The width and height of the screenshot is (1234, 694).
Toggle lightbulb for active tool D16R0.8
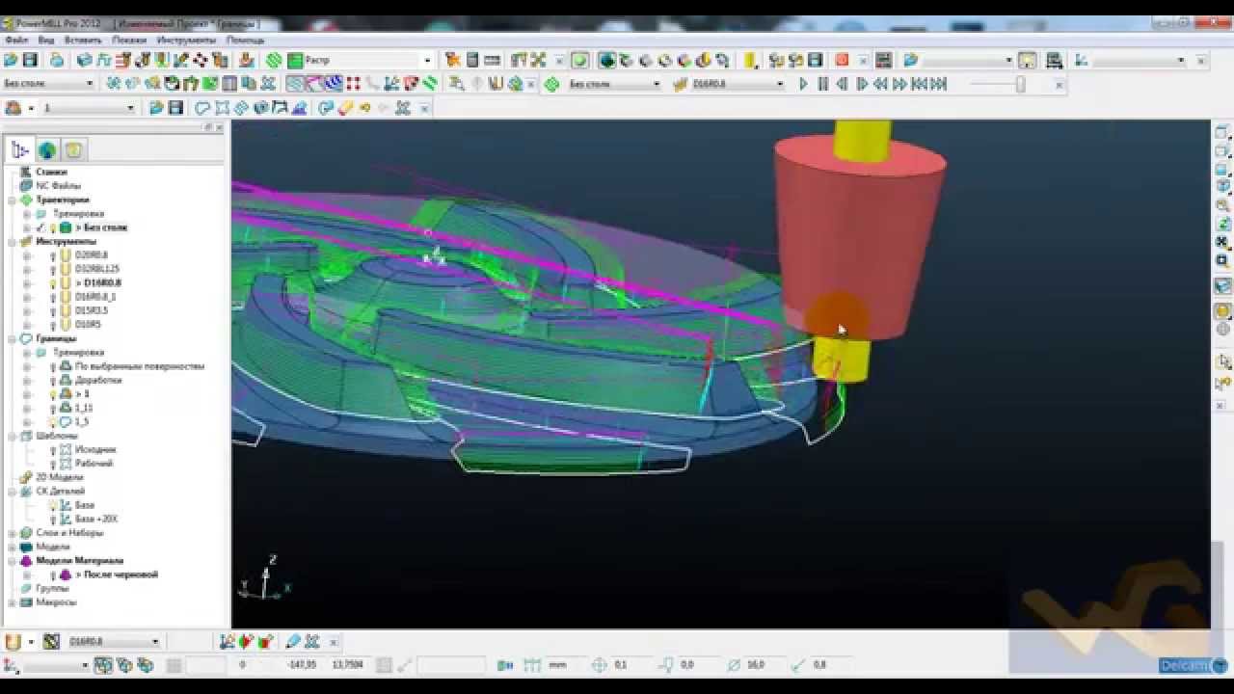point(53,283)
